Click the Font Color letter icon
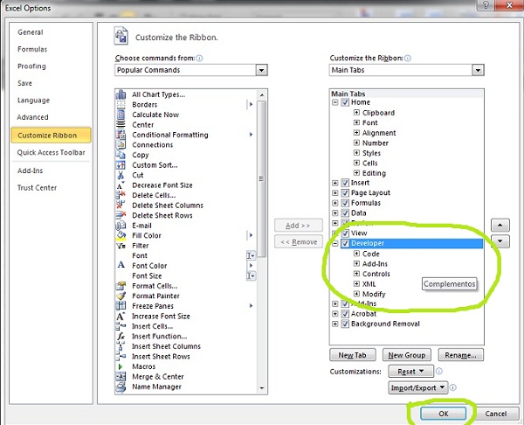 [x=121, y=265]
